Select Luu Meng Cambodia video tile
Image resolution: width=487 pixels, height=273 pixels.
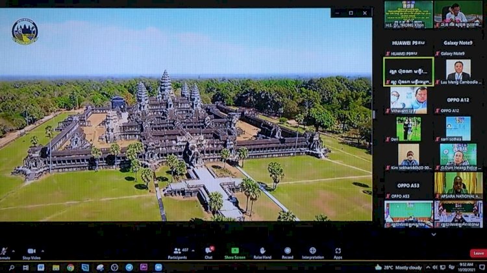click(x=458, y=72)
